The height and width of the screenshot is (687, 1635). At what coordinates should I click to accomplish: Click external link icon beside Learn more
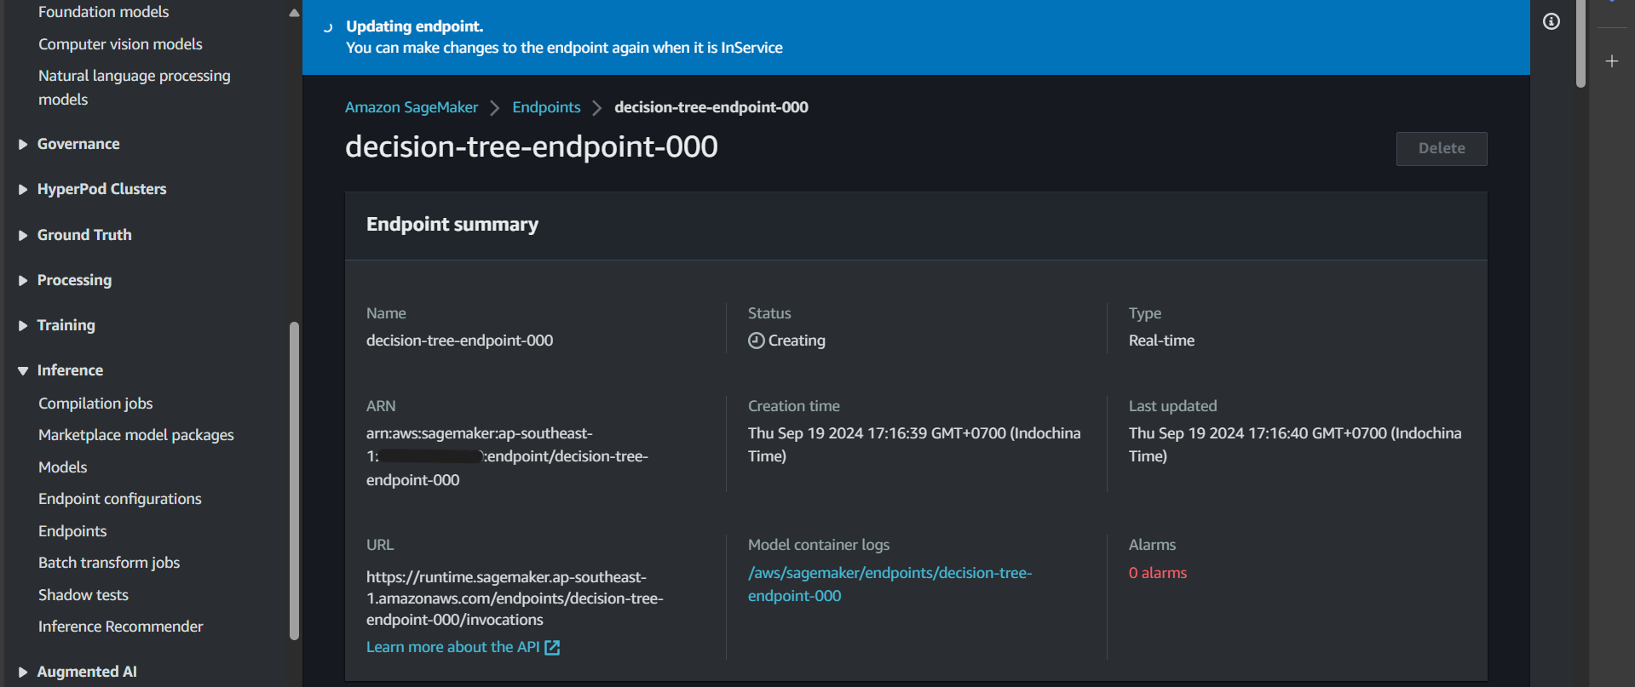click(x=552, y=648)
